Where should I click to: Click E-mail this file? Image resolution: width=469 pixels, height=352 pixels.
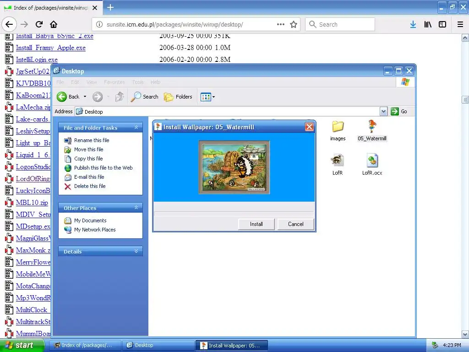[x=89, y=177]
